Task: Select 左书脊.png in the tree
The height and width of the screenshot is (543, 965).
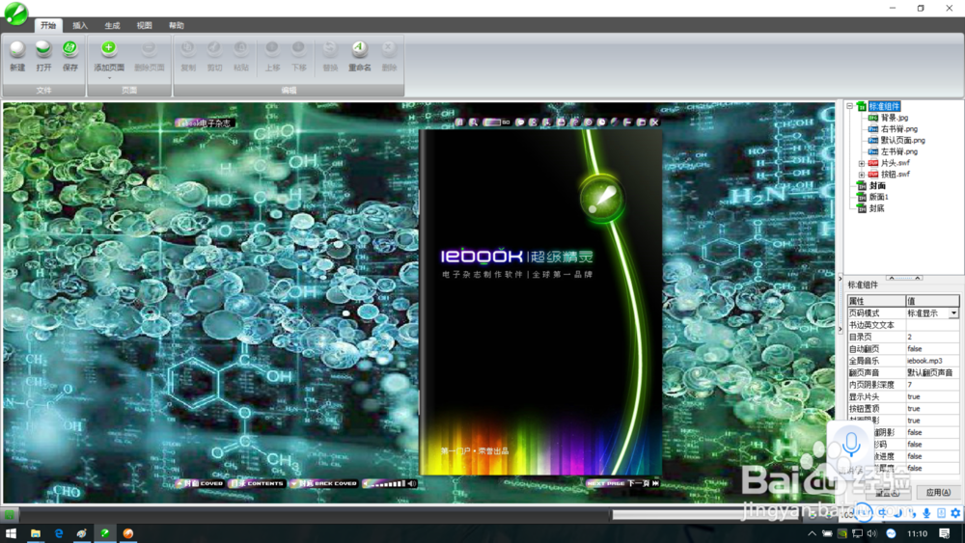Action: (x=898, y=151)
